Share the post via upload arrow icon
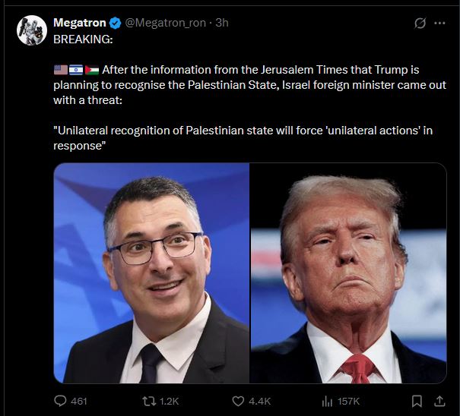This screenshot has width=460, height=416. 439,401
